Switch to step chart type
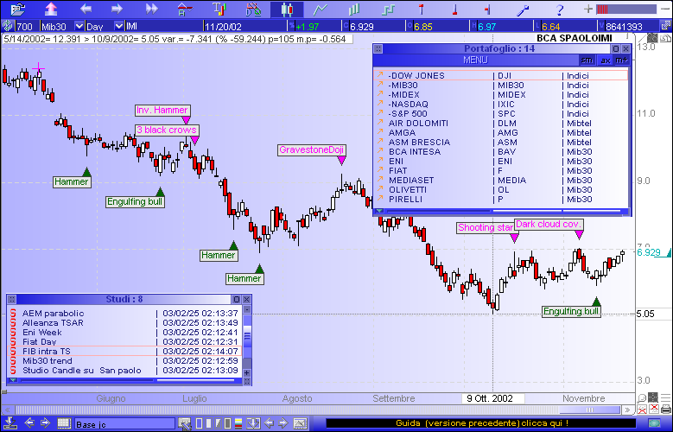Image resolution: width=673 pixels, height=432 pixels. 388,9
